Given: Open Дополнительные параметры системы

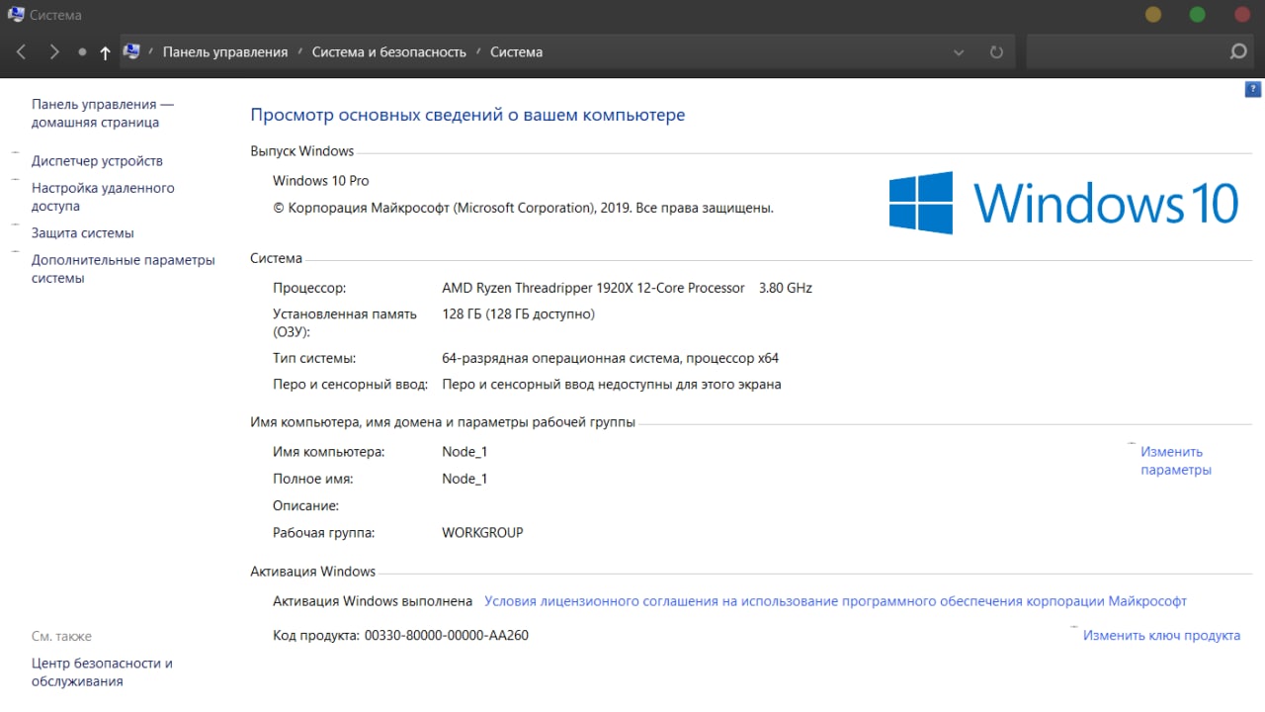Looking at the screenshot, I should pos(123,269).
